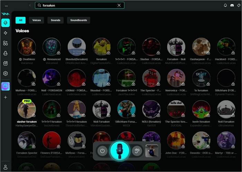Open the Voicelab flask icon in sidebar
This screenshot has width=242, height=172.
6,53
